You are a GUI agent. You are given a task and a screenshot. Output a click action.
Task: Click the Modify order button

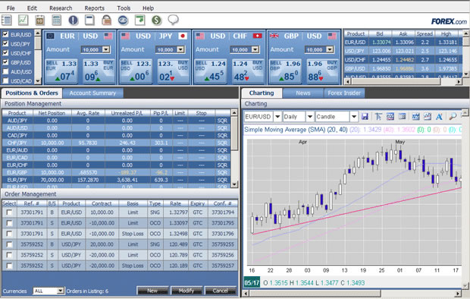coord(186,291)
